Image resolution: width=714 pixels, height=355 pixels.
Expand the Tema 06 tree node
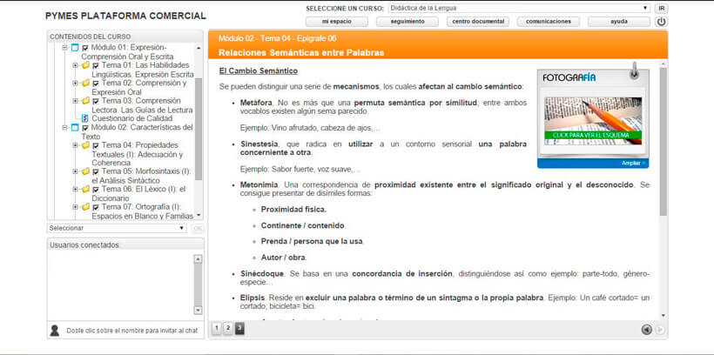75,190
